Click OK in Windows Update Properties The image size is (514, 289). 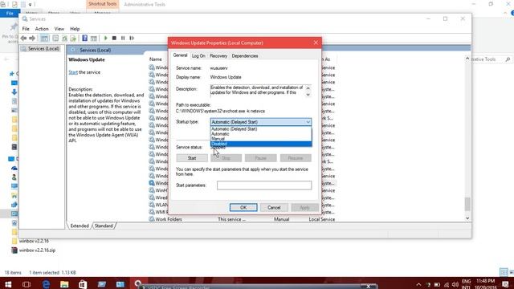click(x=243, y=207)
